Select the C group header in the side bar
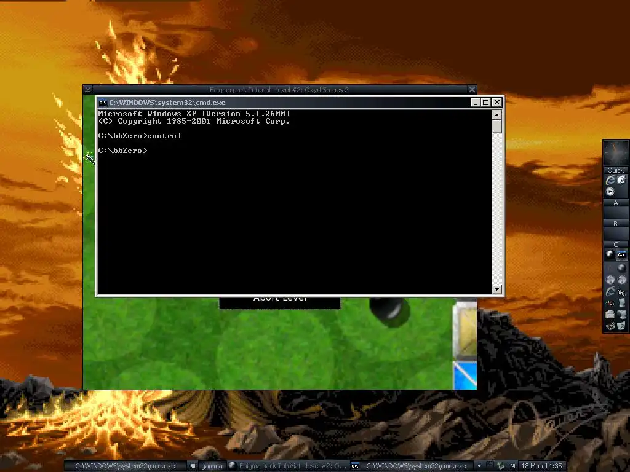The width and height of the screenshot is (630, 472). [616, 245]
